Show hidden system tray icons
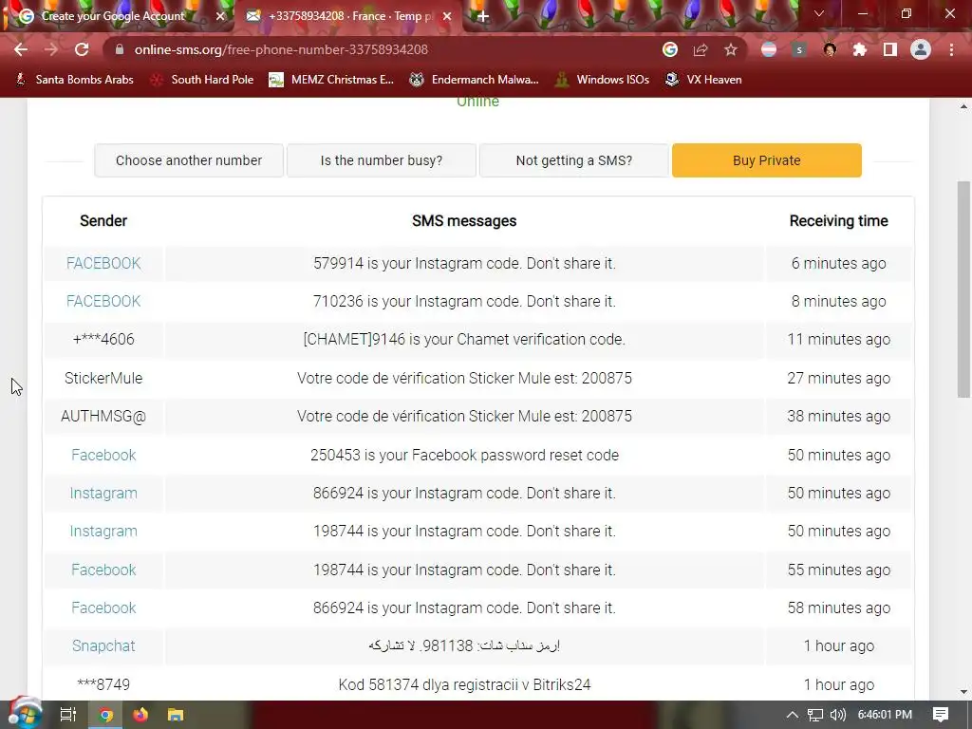972x729 pixels. click(x=793, y=715)
